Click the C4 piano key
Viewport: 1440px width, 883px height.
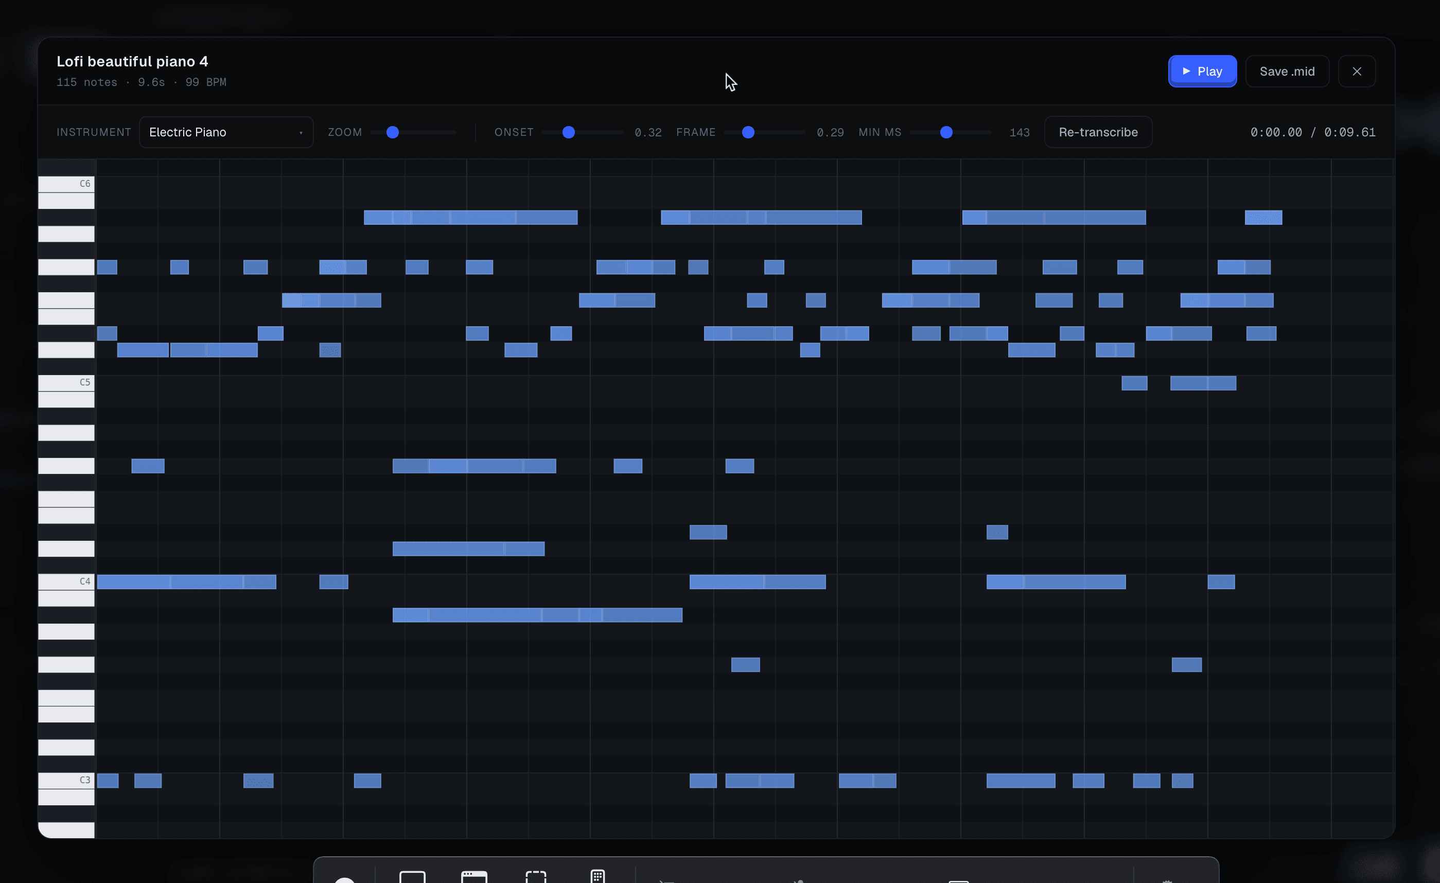click(x=66, y=581)
